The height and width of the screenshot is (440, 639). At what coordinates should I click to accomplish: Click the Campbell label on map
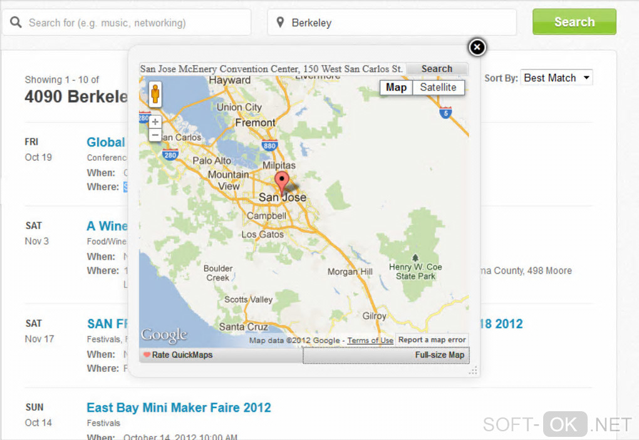coord(266,216)
